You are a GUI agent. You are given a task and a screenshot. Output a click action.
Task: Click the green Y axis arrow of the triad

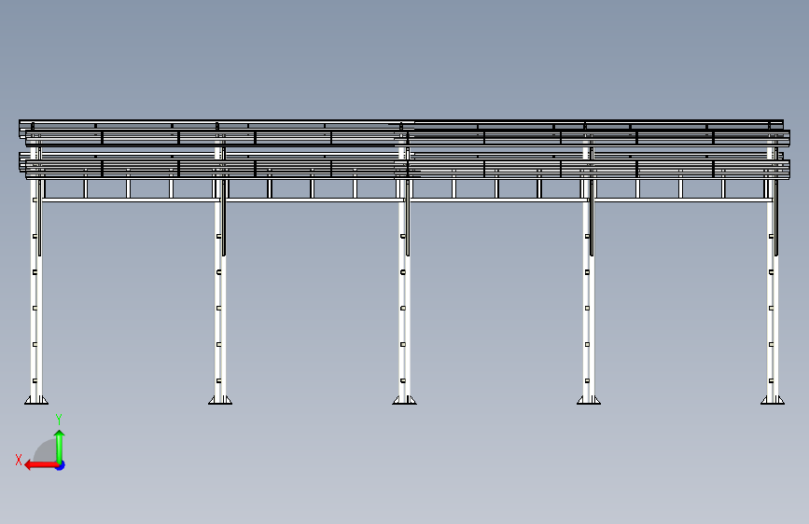coord(60,447)
